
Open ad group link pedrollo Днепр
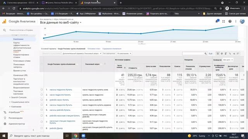point(56,128)
